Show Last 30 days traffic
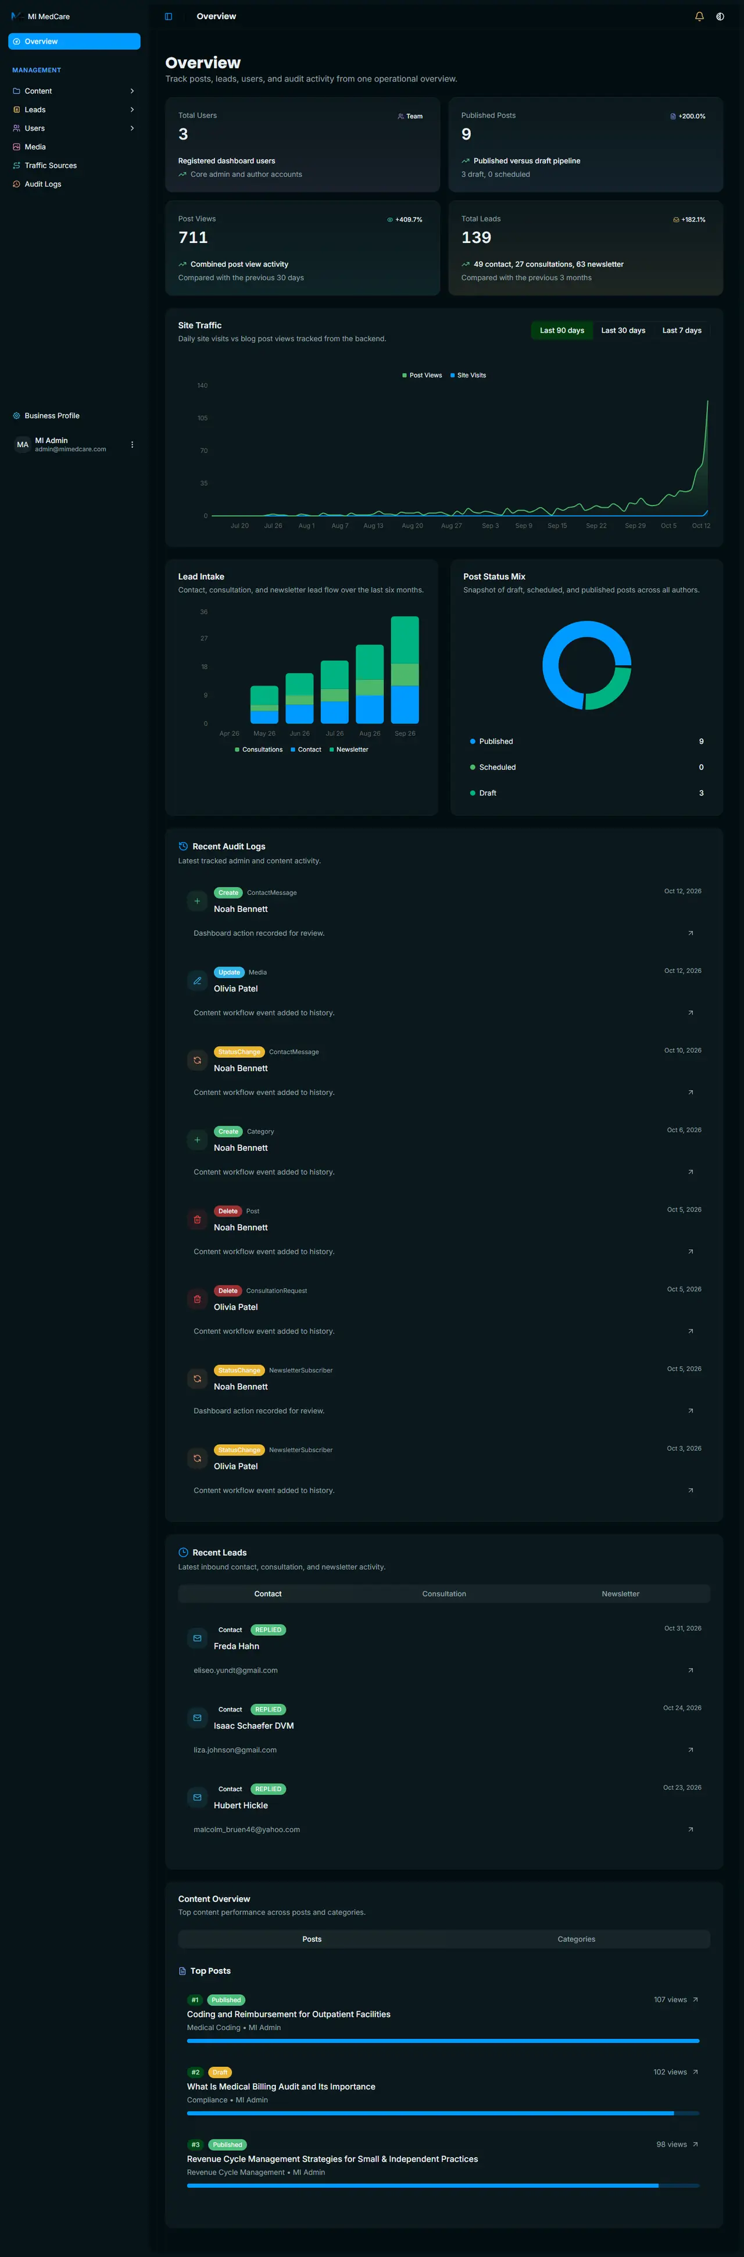 (623, 330)
